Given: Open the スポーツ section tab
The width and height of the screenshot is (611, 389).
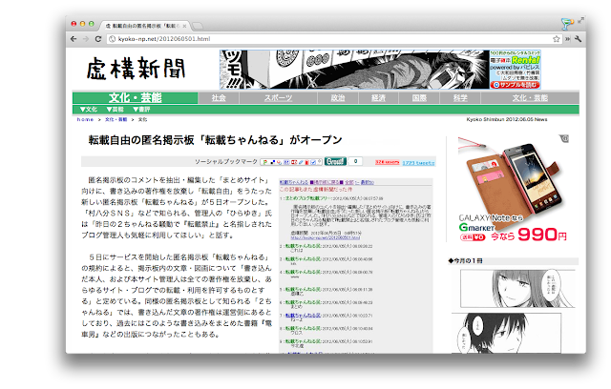Looking at the screenshot, I should point(278,98).
